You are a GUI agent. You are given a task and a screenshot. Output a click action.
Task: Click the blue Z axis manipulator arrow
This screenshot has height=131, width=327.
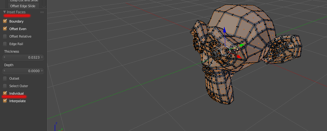pos(225,30)
